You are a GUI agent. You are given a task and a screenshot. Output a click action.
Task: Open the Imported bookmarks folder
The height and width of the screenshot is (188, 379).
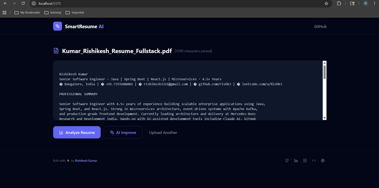75,13
